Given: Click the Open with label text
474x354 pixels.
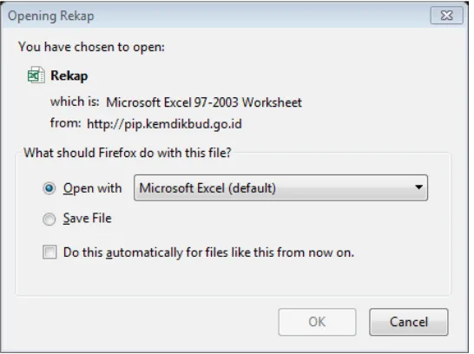Looking at the screenshot, I should click(93, 188).
